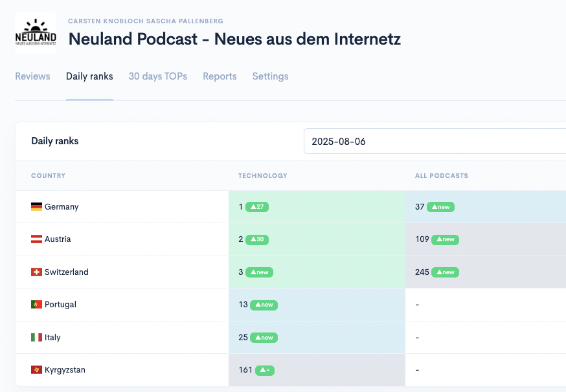The height and width of the screenshot is (392, 566).
Task: Click the COUNTRY column header
Action: [x=48, y=176]
